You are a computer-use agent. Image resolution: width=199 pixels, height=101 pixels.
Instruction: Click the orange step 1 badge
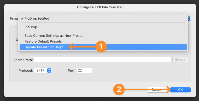pos(101,46)
